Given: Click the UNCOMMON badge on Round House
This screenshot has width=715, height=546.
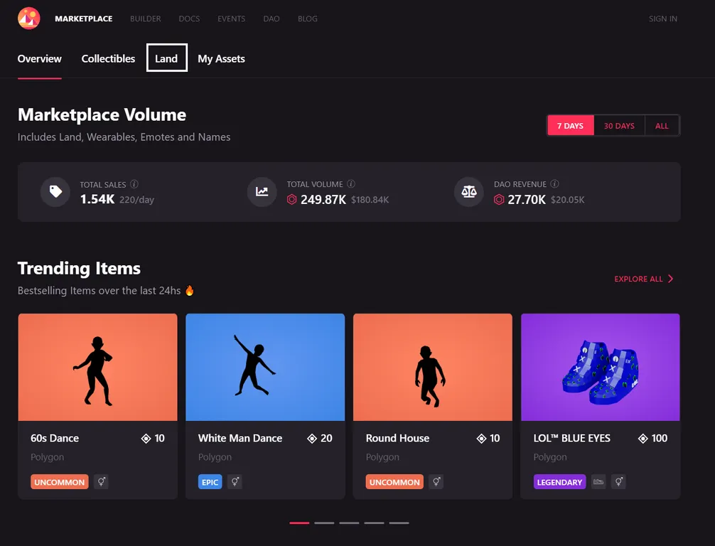Looking at the screenshot, I should (x=394, y=482).
